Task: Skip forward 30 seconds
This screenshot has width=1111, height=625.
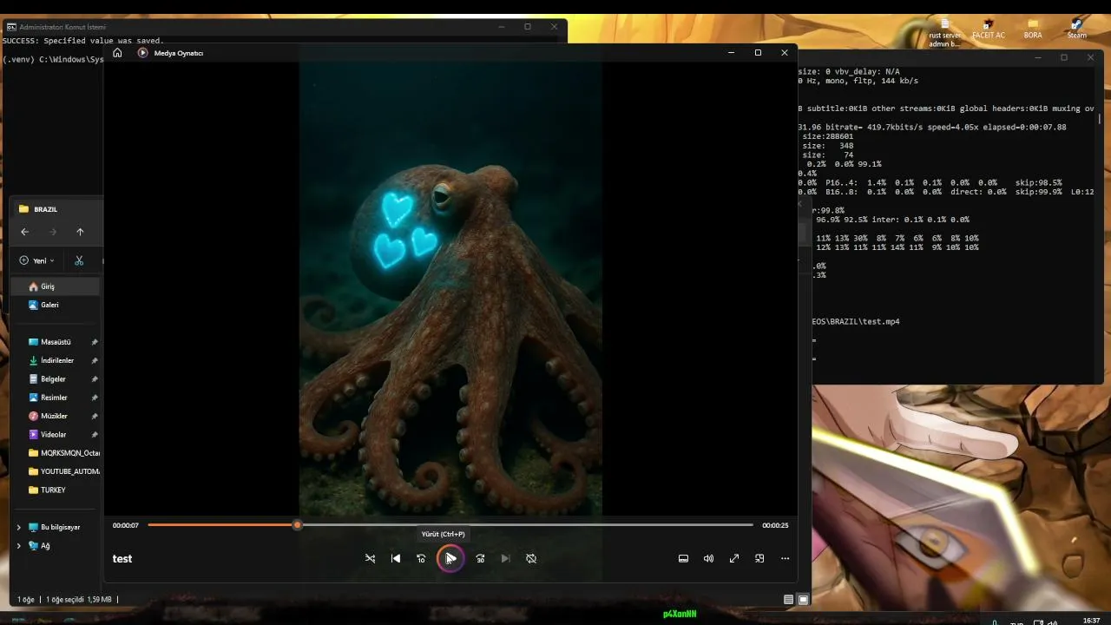Action: click(480, 558)
